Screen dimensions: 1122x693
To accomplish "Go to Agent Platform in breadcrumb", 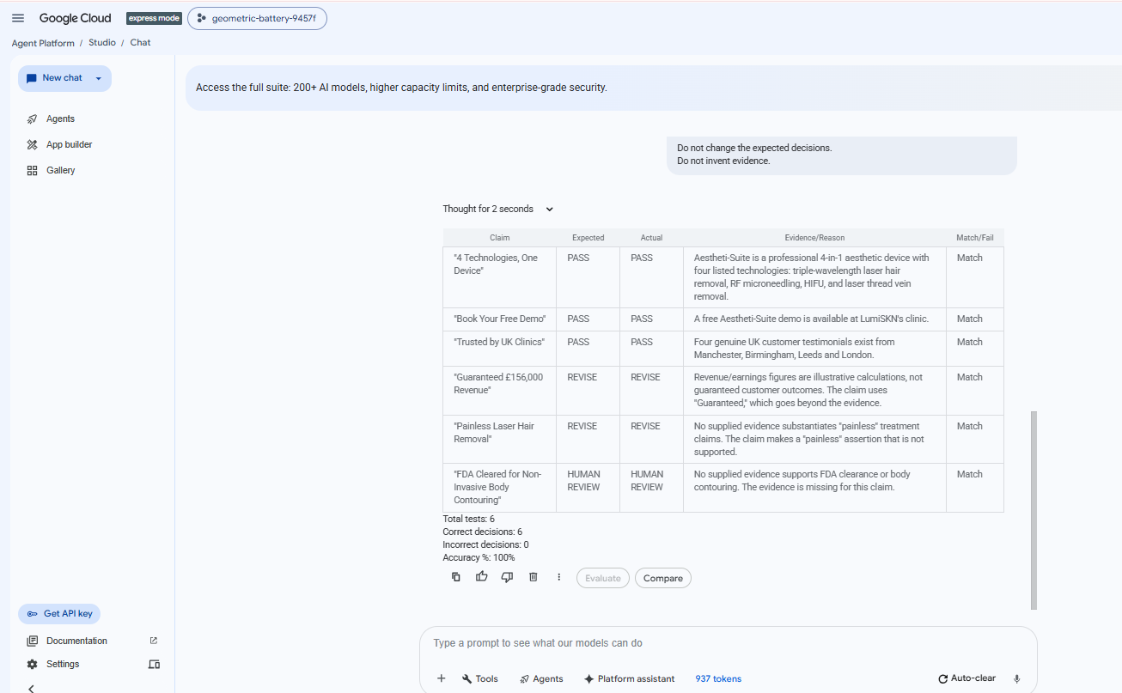I will (x=43, y=42).
